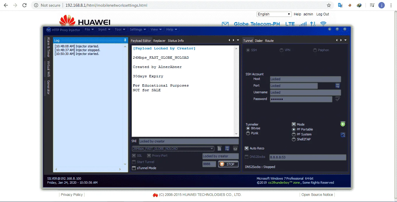Click the blue refresh icon below the play button
397x202 pixels.
tap(343, 135)
